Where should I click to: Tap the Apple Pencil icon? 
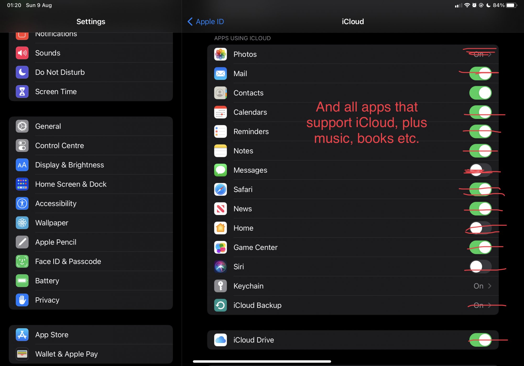tap(22, 242)
